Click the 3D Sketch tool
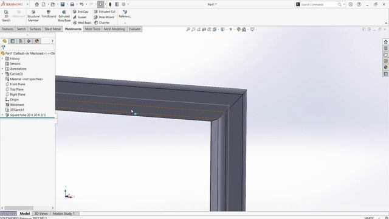 click(6, 16)
